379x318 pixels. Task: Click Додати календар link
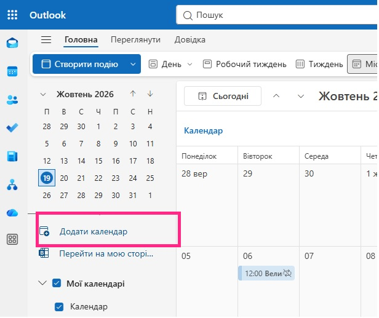94,231
